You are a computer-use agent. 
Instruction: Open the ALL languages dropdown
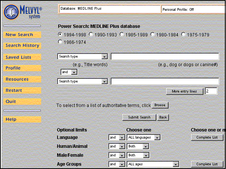[x=144, y=137]
